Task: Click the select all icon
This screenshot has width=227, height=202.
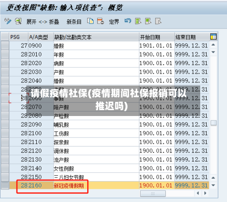Action: (x=138, y=21)
